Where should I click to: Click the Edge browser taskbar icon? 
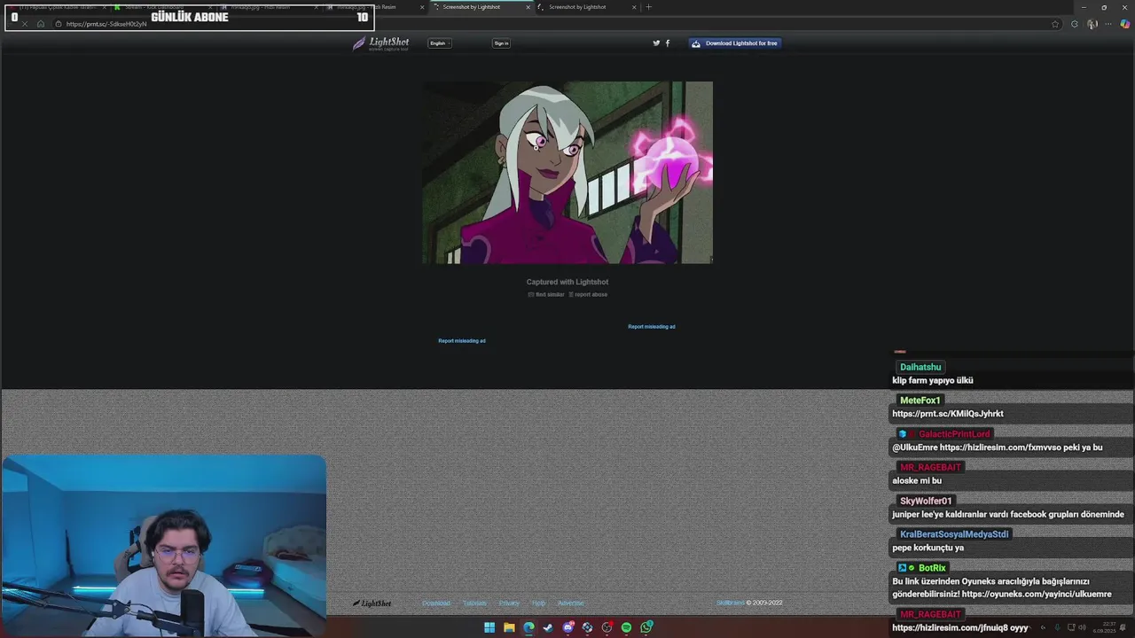click(528, 627)
